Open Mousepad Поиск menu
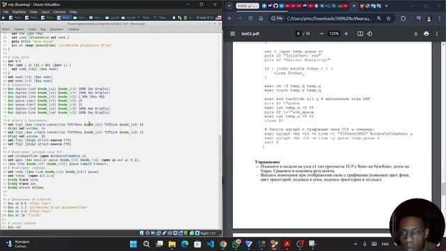446x251 pixels. click(x=32, y=29)
